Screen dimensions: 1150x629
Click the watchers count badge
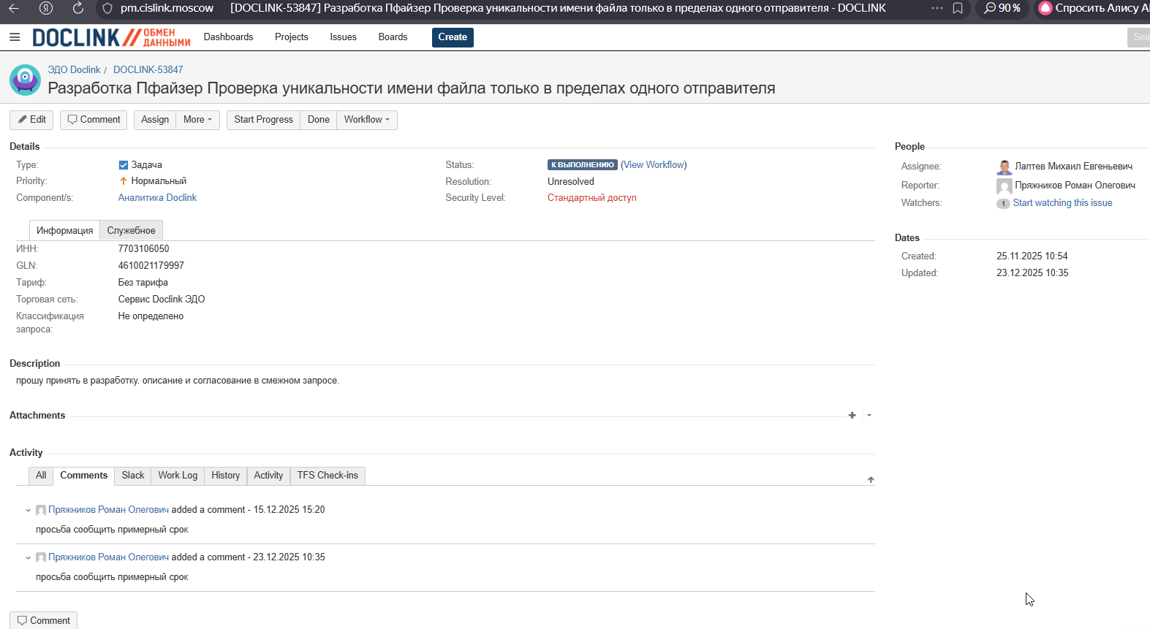point(1003,204)
